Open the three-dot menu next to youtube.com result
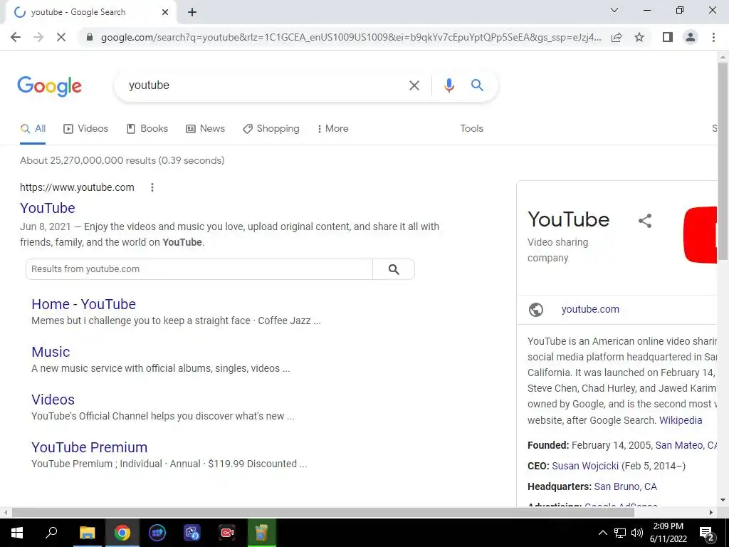The width and height of the screenshot is (729, 547). [x=152, y=187]
